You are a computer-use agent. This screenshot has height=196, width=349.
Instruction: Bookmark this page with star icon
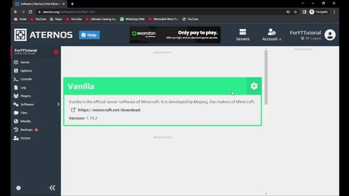click(x=296, y=12)
